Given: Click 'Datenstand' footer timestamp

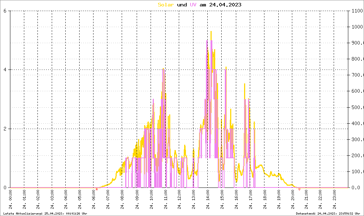Looking at the screenshot, I should point(328,214).
